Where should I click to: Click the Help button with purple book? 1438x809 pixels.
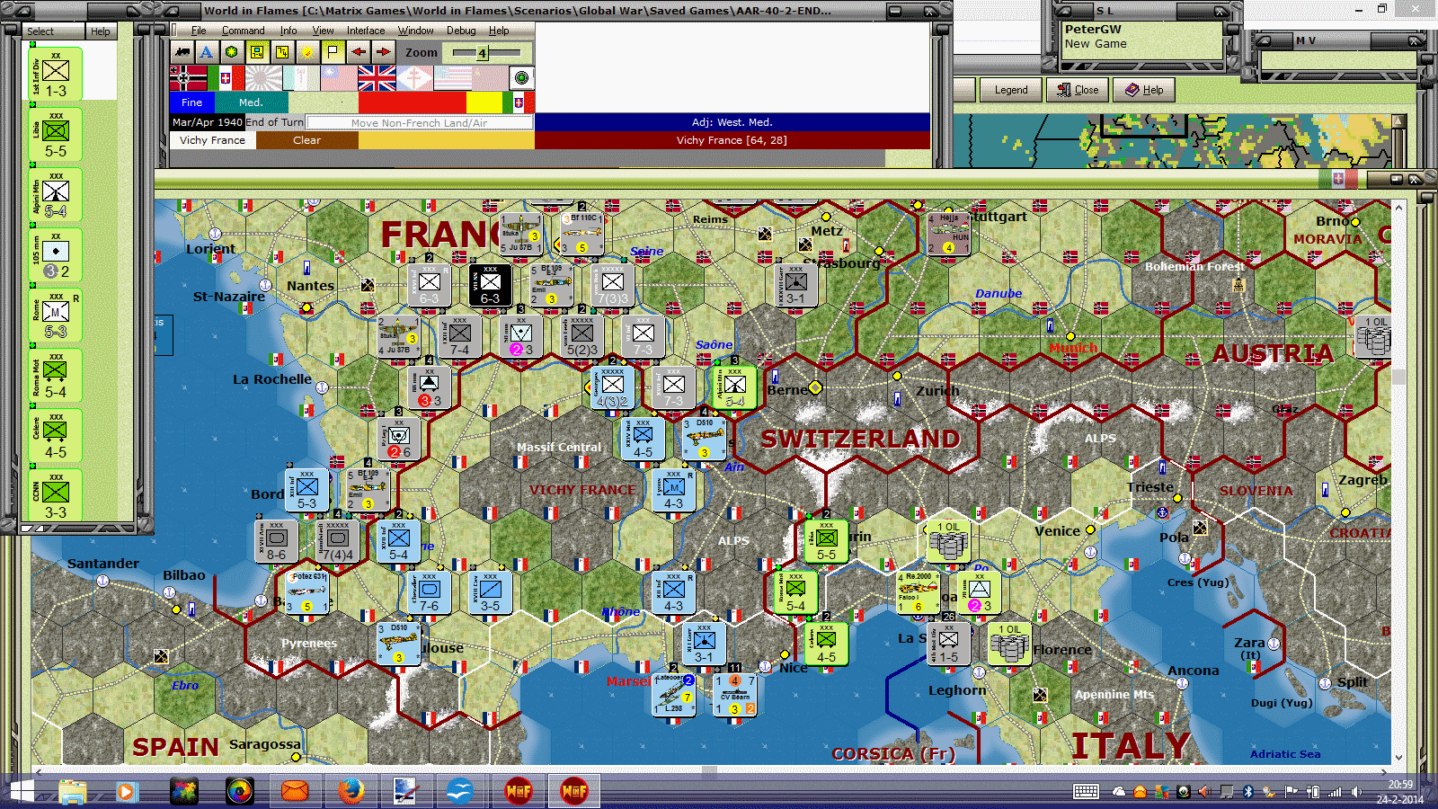coord(1144,90)
